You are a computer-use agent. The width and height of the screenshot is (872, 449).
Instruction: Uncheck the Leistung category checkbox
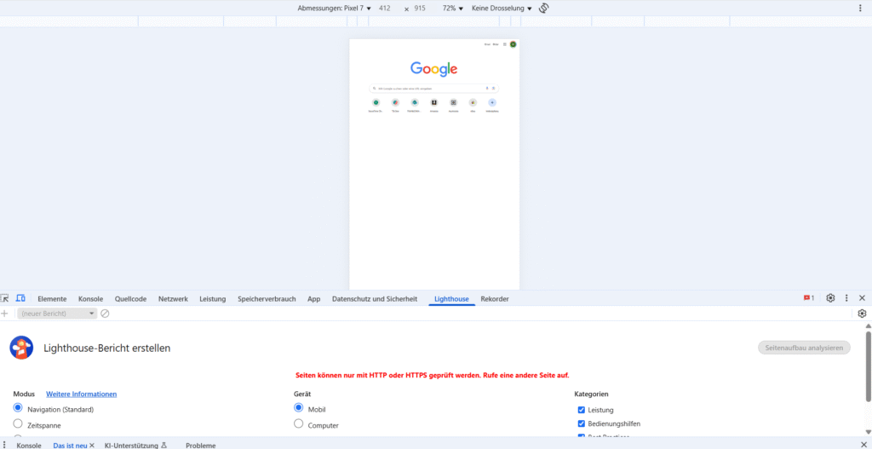(x=581, y=410)
